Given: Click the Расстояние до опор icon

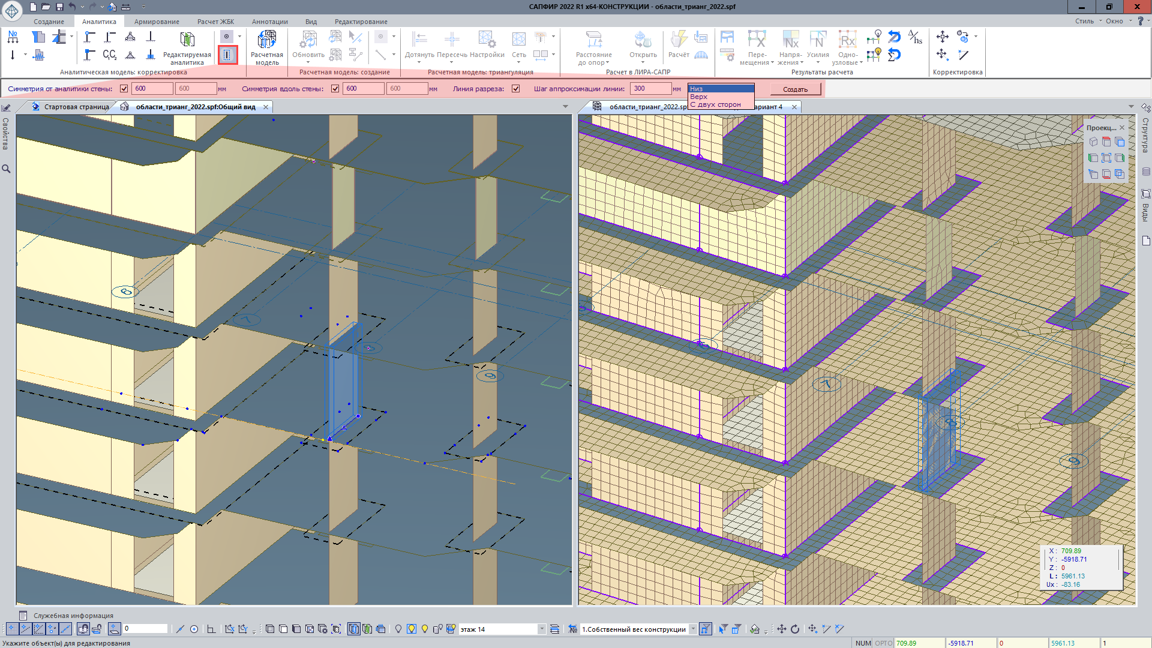Looking at the screenshot, I should pyautogui.click(x=594, y=40).
